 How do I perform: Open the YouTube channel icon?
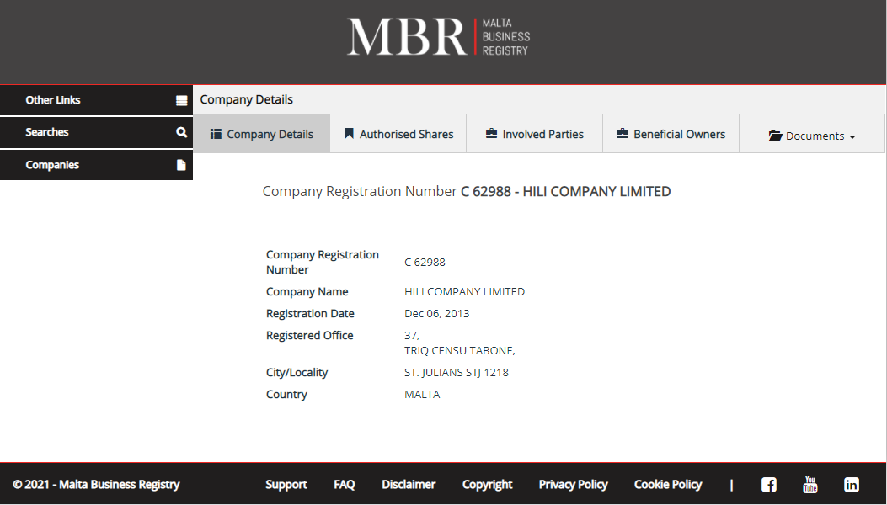[x=810, y=485]
